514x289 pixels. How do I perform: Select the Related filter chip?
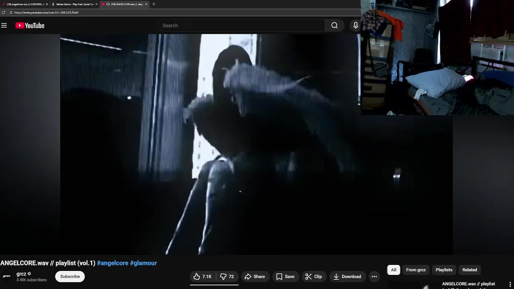pyautogui.click(x=469, y=270)
